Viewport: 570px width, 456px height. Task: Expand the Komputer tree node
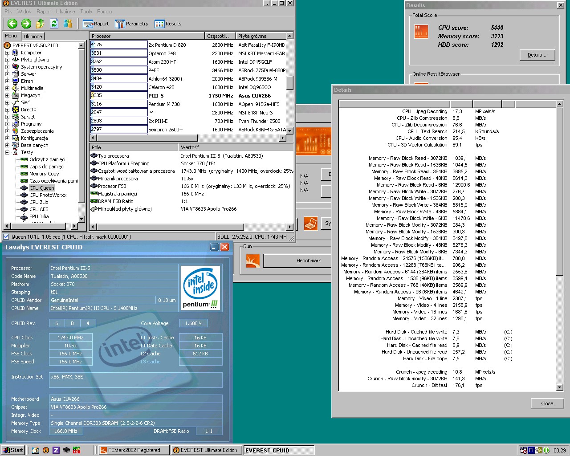point(7,53)
